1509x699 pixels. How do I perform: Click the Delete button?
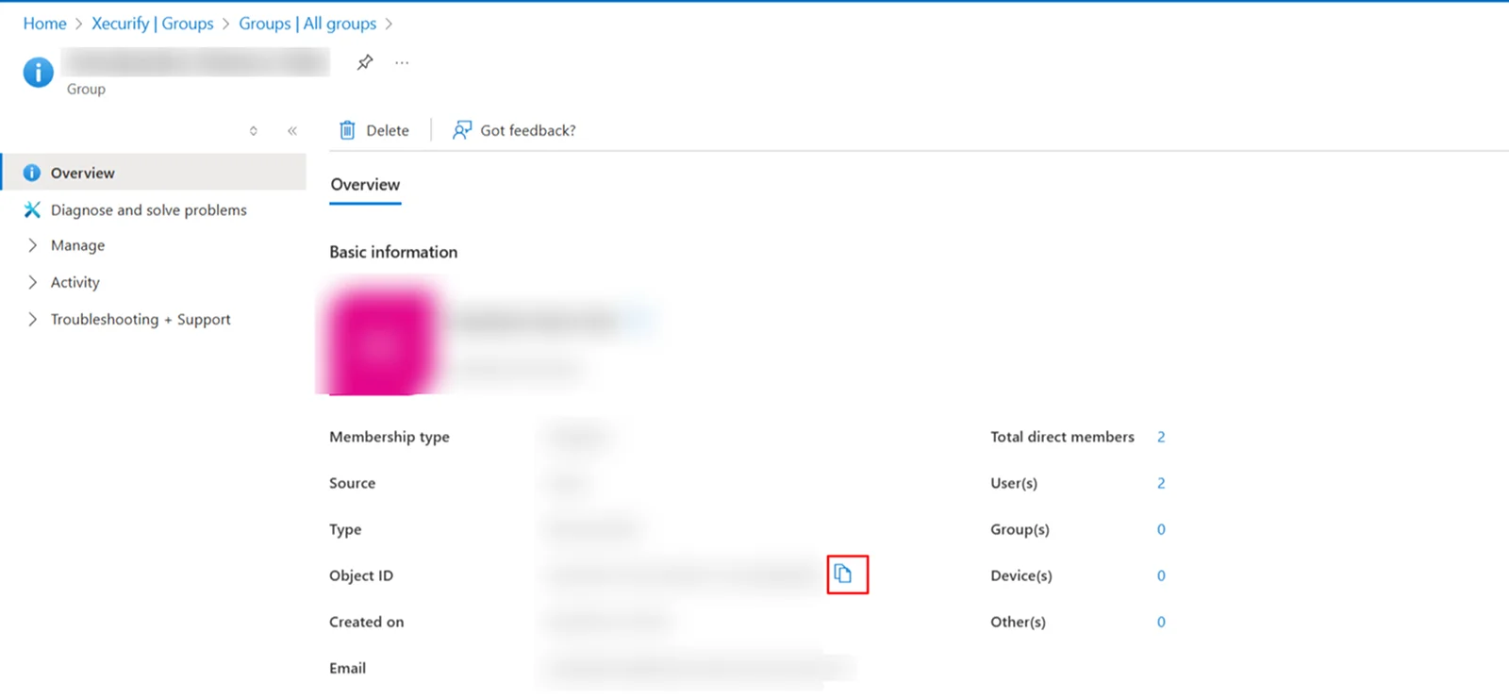coord(374,130)
